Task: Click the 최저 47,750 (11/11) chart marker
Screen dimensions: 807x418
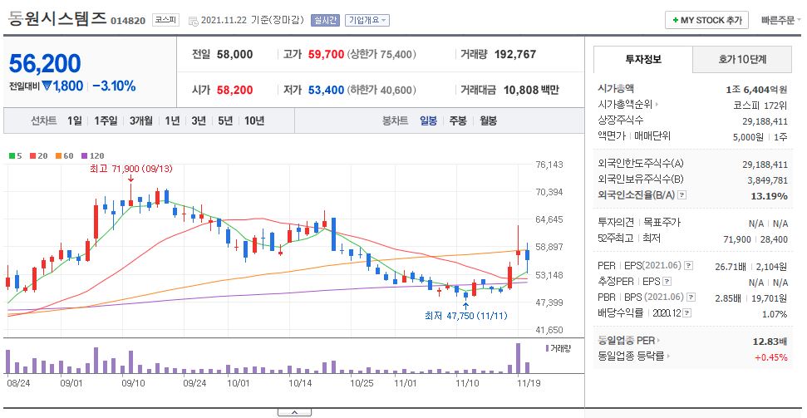Action: point(465,316)
